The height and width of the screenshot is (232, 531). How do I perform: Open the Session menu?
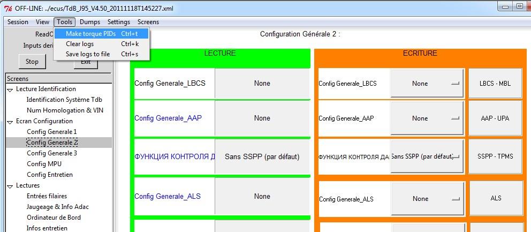pos(18,22)
